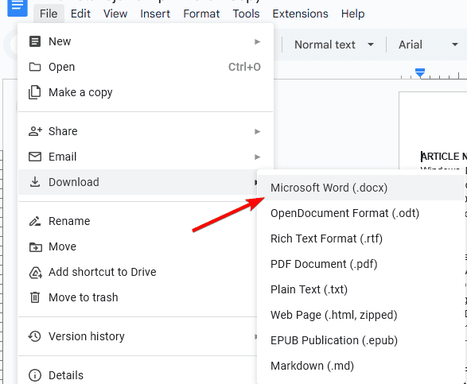
Task: Download as Markdown (.md)
Action: click(361, 366)
